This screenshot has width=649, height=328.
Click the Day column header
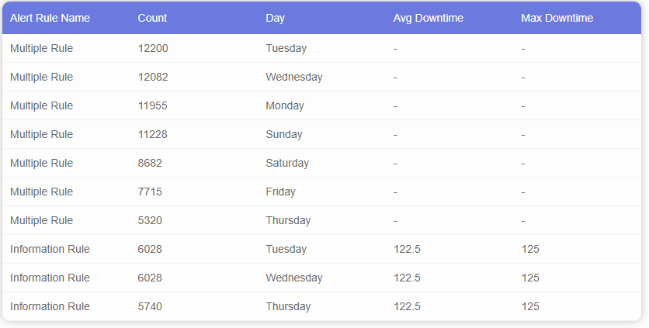click(x=275, y=18)
